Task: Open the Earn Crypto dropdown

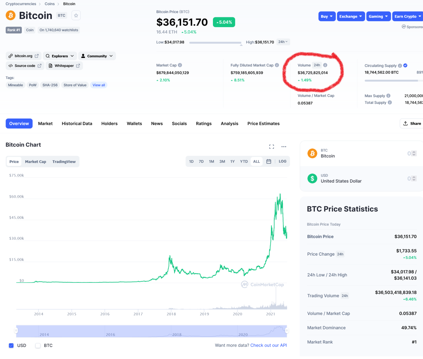Action: pyautogui.click(x=408, y=16)
